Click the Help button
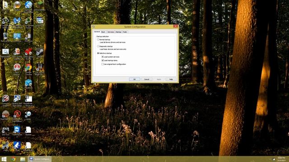Viewport: 289px width, 162px height. [171, 79]
